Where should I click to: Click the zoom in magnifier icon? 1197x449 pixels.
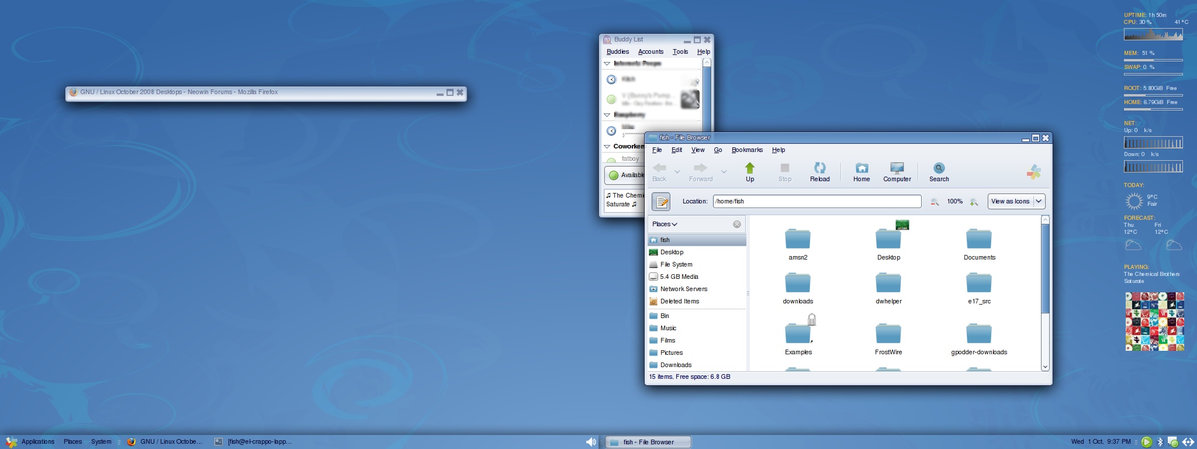[x=974, y=202]
